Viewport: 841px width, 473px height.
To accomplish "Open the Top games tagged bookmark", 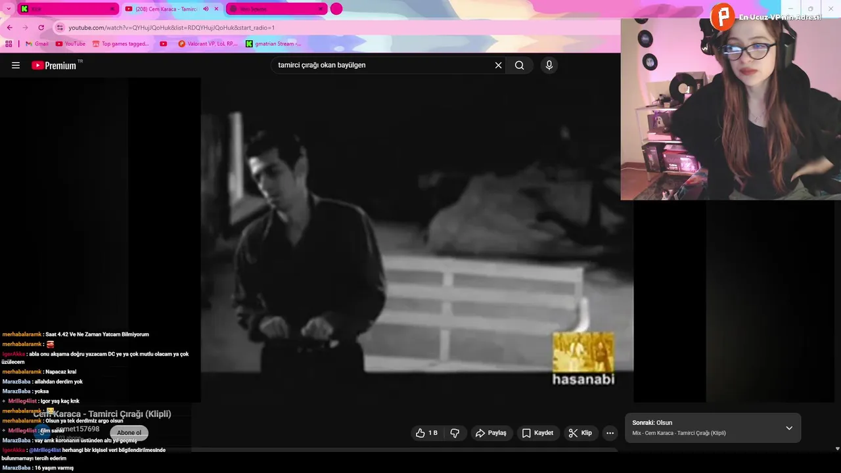I will [x=121, y=44].
